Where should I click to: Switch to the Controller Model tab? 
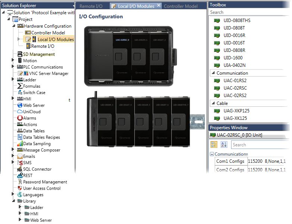[181, 6]
